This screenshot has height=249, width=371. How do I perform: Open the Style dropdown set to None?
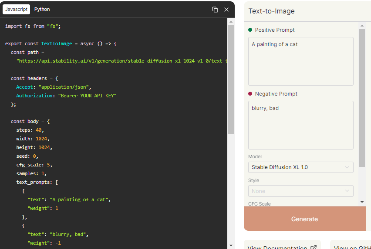301,191
